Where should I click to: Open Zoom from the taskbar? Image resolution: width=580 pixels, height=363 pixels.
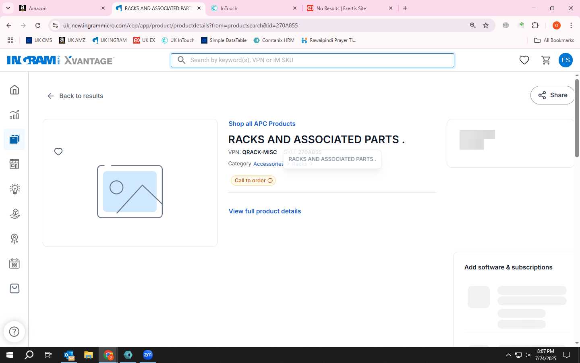[x=148, y=355]
